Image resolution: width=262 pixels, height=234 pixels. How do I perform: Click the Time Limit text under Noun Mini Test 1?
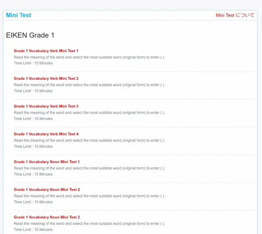33,174
